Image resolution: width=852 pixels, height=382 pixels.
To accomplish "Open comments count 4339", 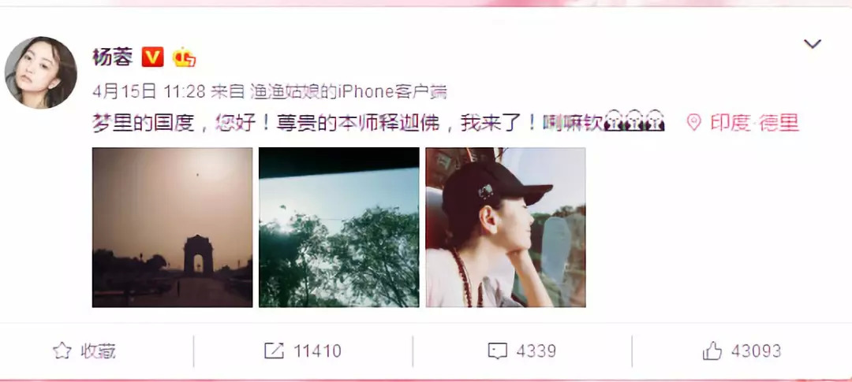I will pyautogui.click(x=536, y=351).
